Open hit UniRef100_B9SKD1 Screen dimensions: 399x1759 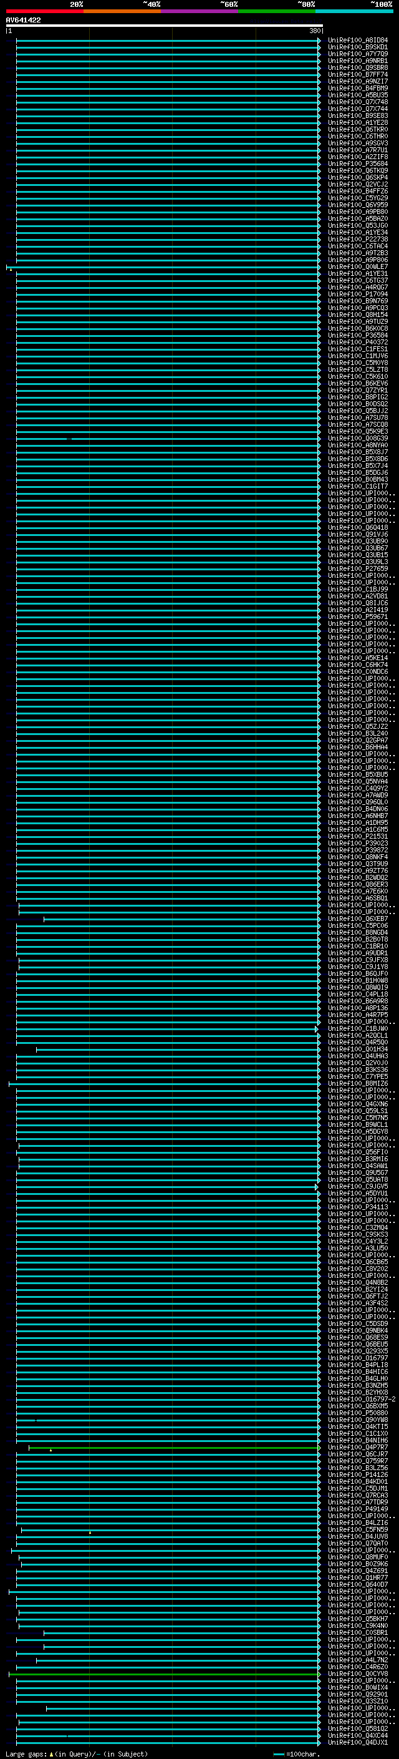click(x=358, y=47)
